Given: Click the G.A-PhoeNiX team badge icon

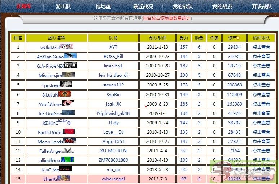Looking at the screenshot, I should click(70, 65).
